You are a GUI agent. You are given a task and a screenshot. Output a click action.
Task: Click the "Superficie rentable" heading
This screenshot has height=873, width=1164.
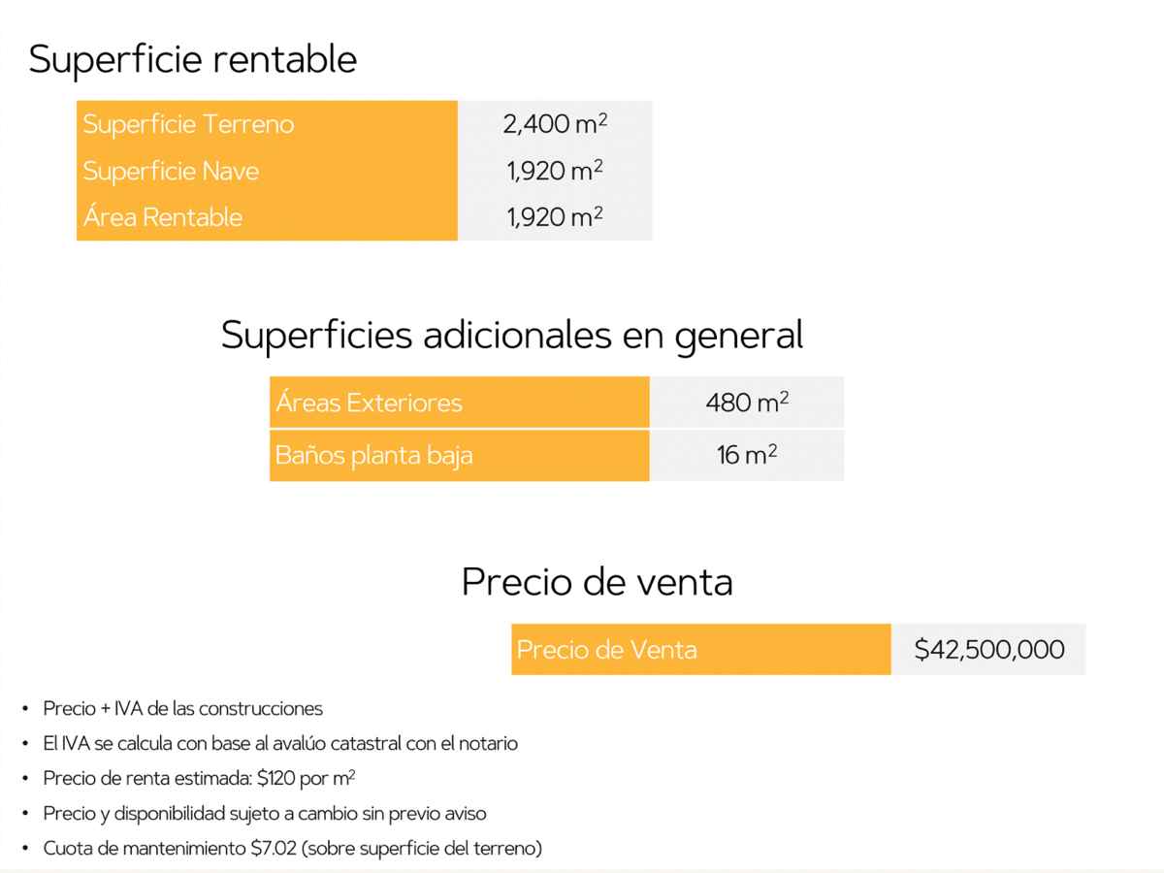coord(193,59)
